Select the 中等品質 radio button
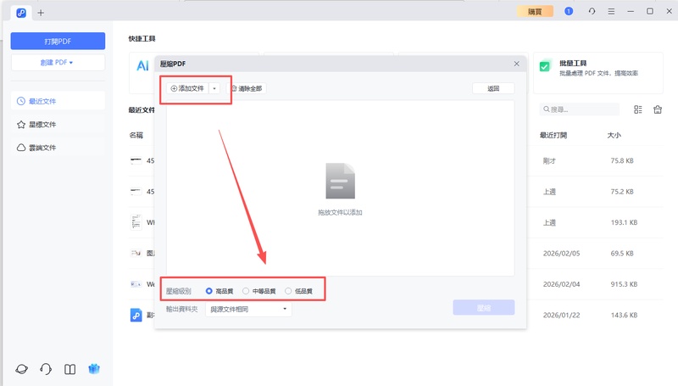 pos(246,291)
